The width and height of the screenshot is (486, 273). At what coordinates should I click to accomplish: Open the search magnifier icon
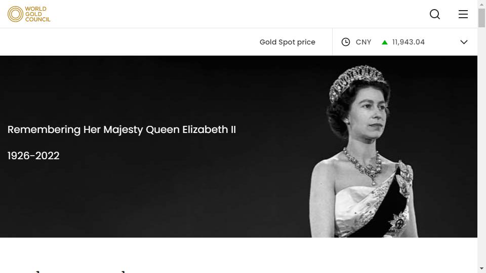[x=435, y=14]
